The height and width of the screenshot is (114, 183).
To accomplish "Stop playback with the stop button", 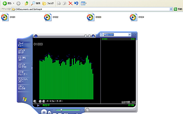I will tap(49, 112).
